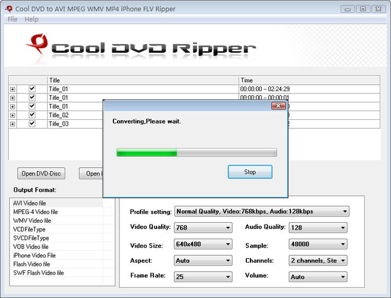Toggle the Title_02 checkbox
Image resolution: width=391 pixels, height=298 pixels.
tap(32, 115)
